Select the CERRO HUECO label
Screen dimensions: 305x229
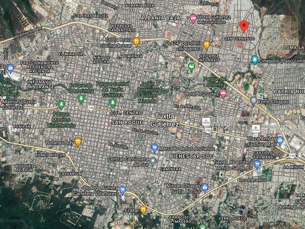pos(232,219)
